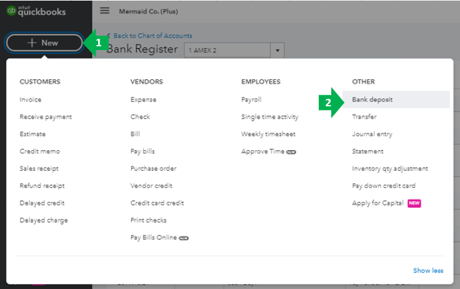Select Vendor credit
The image size is (460, 289).
click(x=151, y=186)
